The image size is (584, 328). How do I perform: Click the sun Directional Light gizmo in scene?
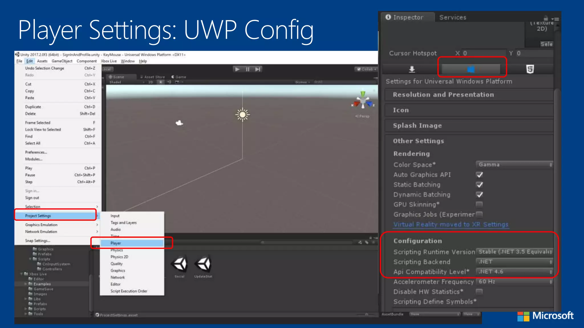[x=242, y=115]
